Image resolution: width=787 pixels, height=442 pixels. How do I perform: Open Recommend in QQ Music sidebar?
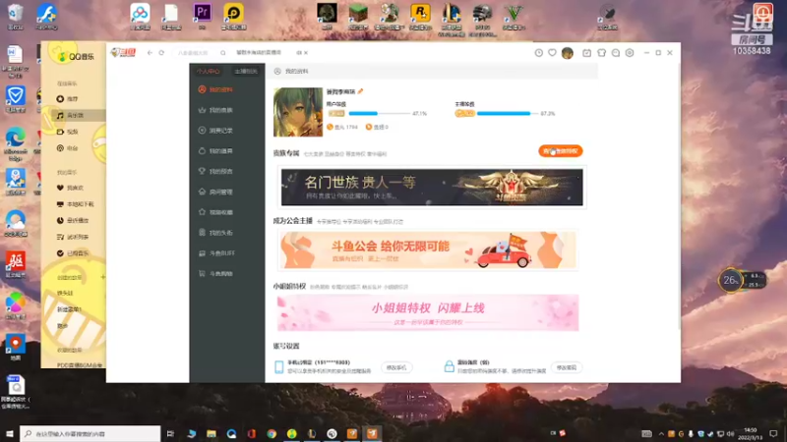68,99
